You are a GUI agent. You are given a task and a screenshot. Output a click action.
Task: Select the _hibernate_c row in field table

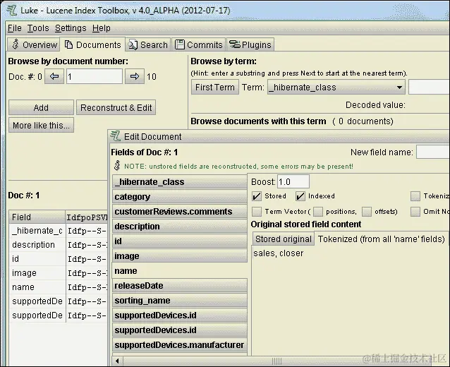59,231
